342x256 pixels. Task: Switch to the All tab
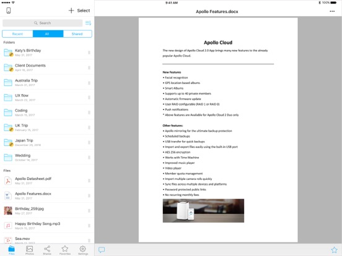[x=48, y=34]
